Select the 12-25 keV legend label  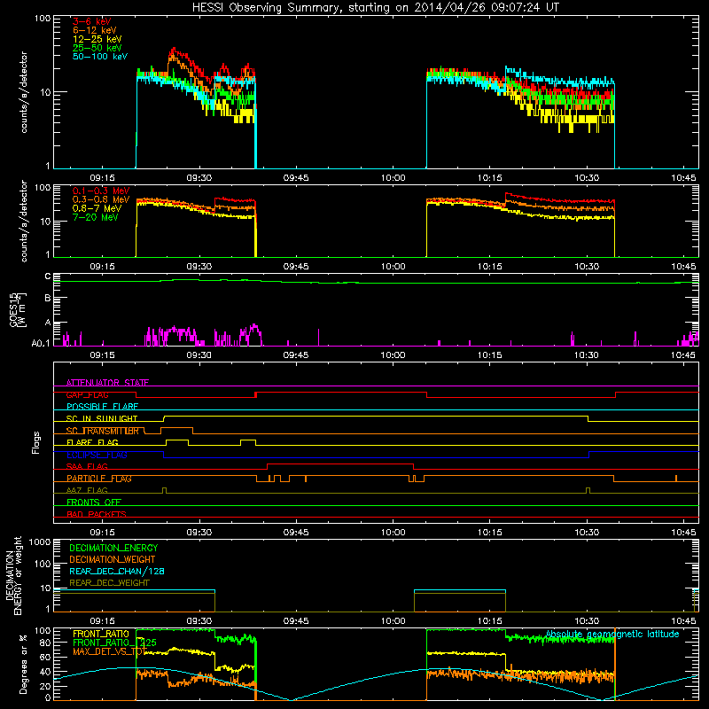[97, 39]
